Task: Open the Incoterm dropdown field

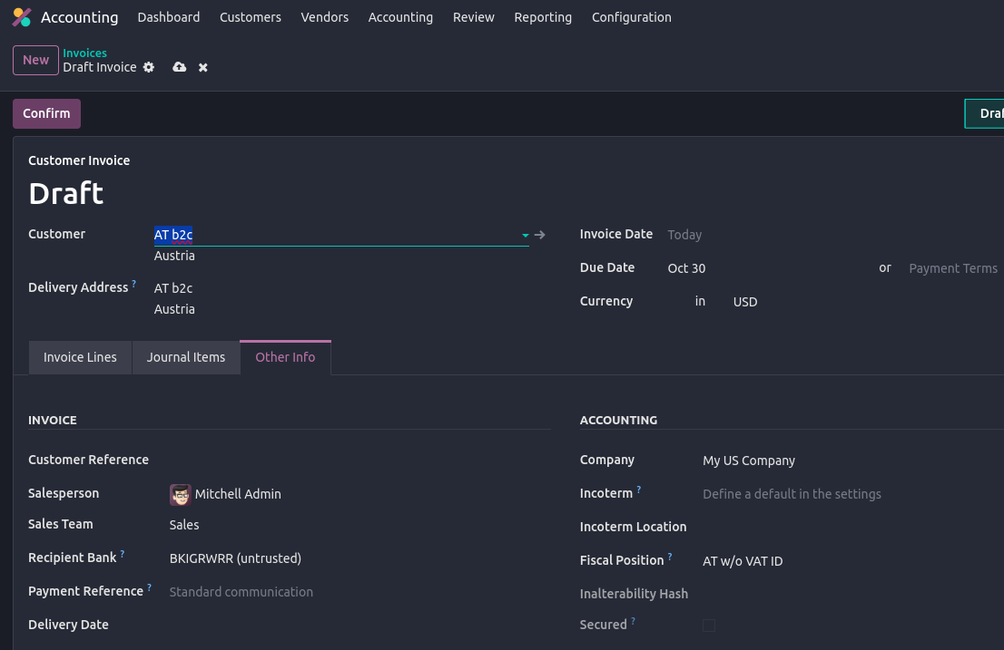Action: 792,494
